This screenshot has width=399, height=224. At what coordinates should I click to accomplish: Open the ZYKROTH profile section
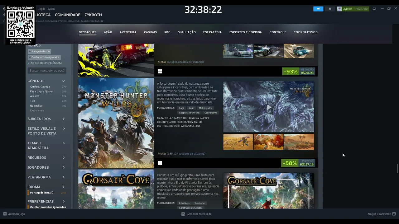point(93,15)
